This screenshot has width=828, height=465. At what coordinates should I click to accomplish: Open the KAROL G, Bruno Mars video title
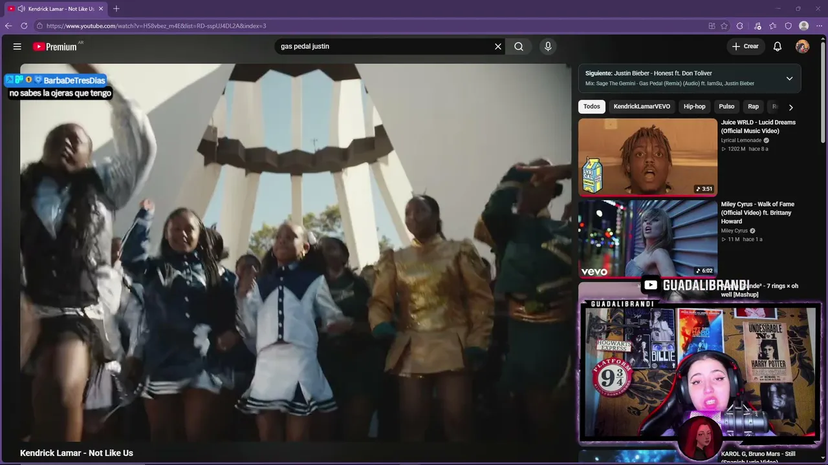click(x=758, y=457)
